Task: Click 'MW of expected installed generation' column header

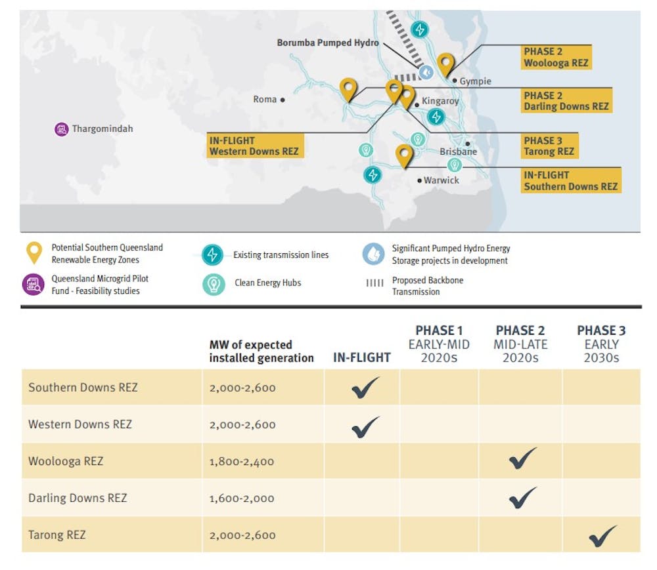Action: (x=261, y=352)
